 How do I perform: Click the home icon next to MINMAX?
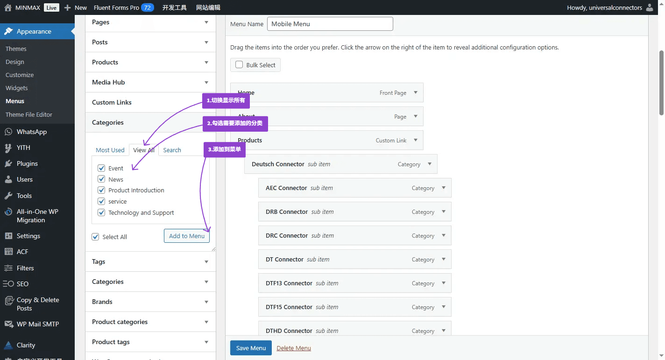pos(8,7)
